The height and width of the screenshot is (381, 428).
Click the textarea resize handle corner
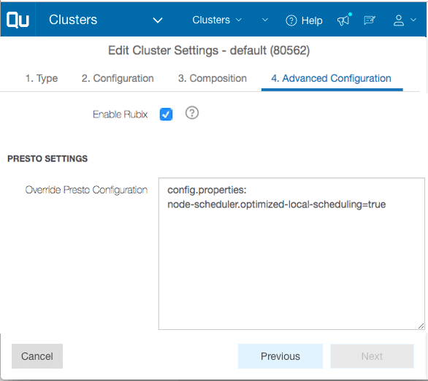[x=421, y=326]
